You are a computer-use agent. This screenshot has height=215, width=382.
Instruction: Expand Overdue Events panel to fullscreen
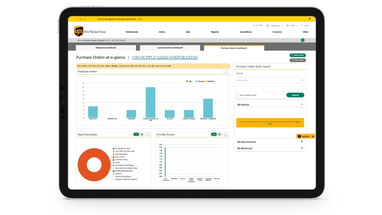click(x=226, y=135)
